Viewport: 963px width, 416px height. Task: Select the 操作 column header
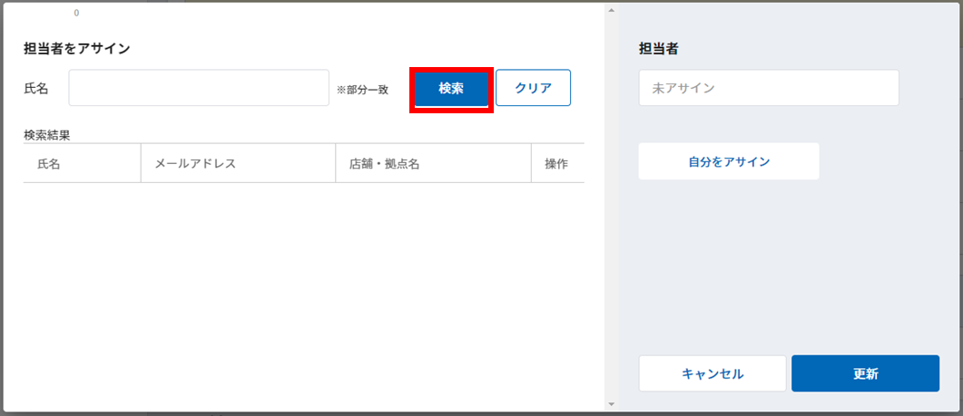tap(556, 164)
